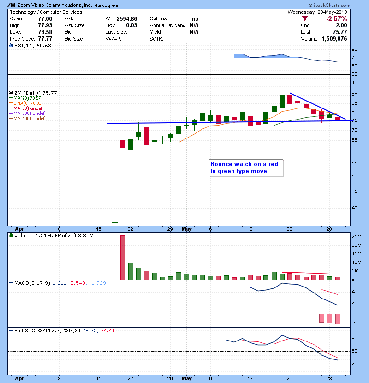Click the 30 label on RSI axis

(354, 74)
